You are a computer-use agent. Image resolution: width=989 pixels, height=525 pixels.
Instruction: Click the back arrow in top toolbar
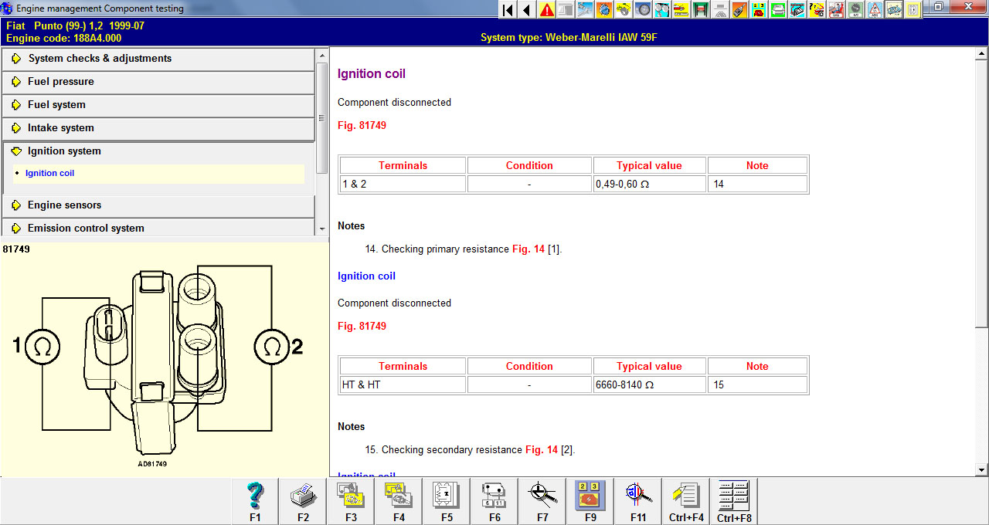point(527,9)
